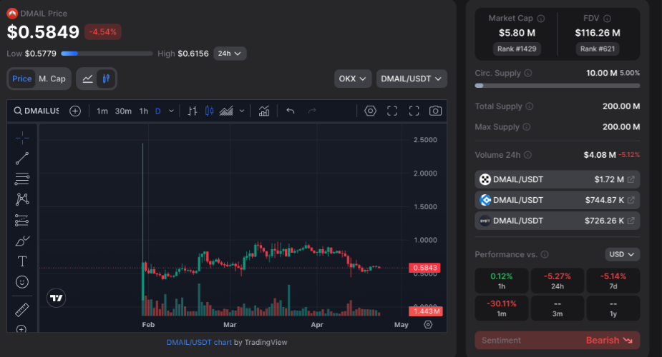Click the 1.72 M DMAIL/USDT market row
The width and height of the screenshot is (662, 357).
click(558, 179)
